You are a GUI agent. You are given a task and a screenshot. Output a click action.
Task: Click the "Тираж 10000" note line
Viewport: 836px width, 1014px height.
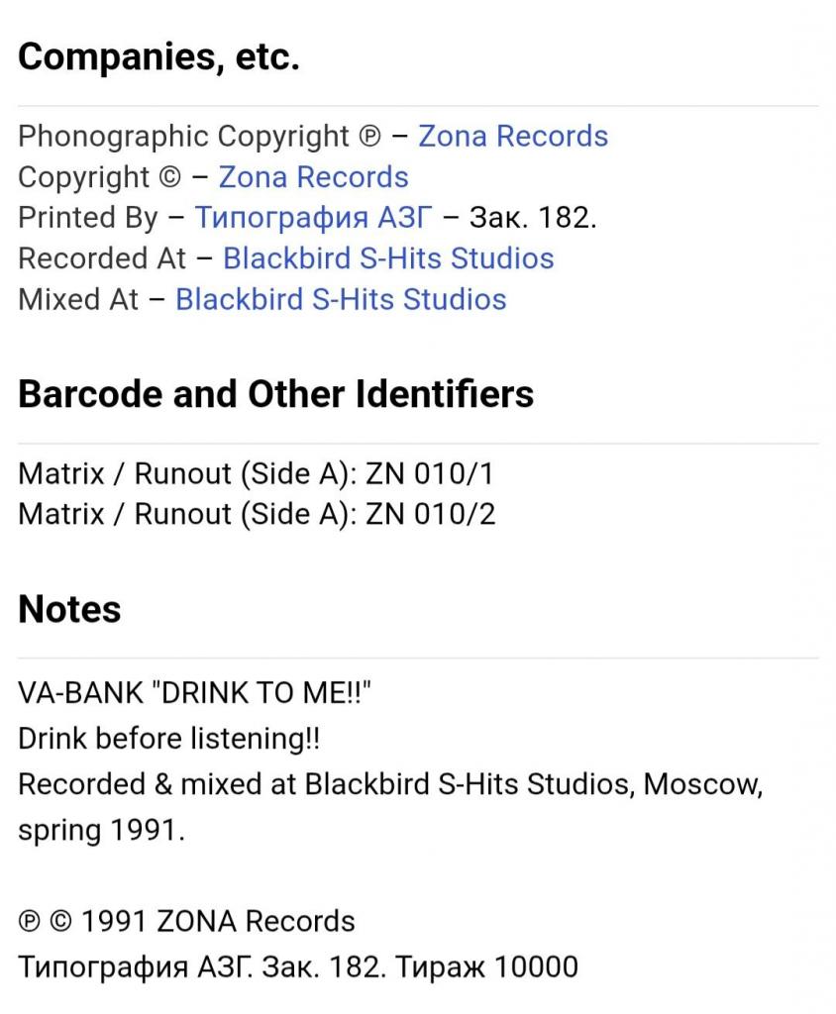[486, 966]
